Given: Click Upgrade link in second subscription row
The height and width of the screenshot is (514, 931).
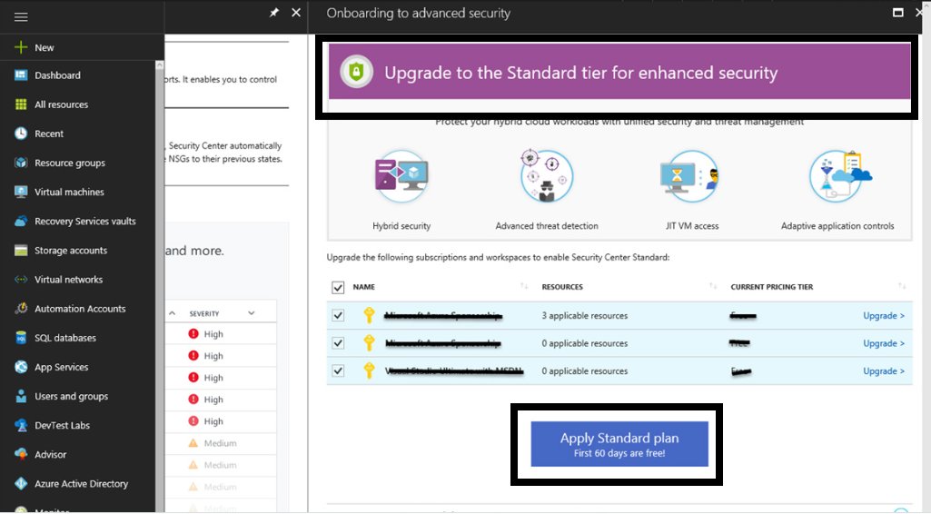Looking at the screenshot, I should 884,343.
